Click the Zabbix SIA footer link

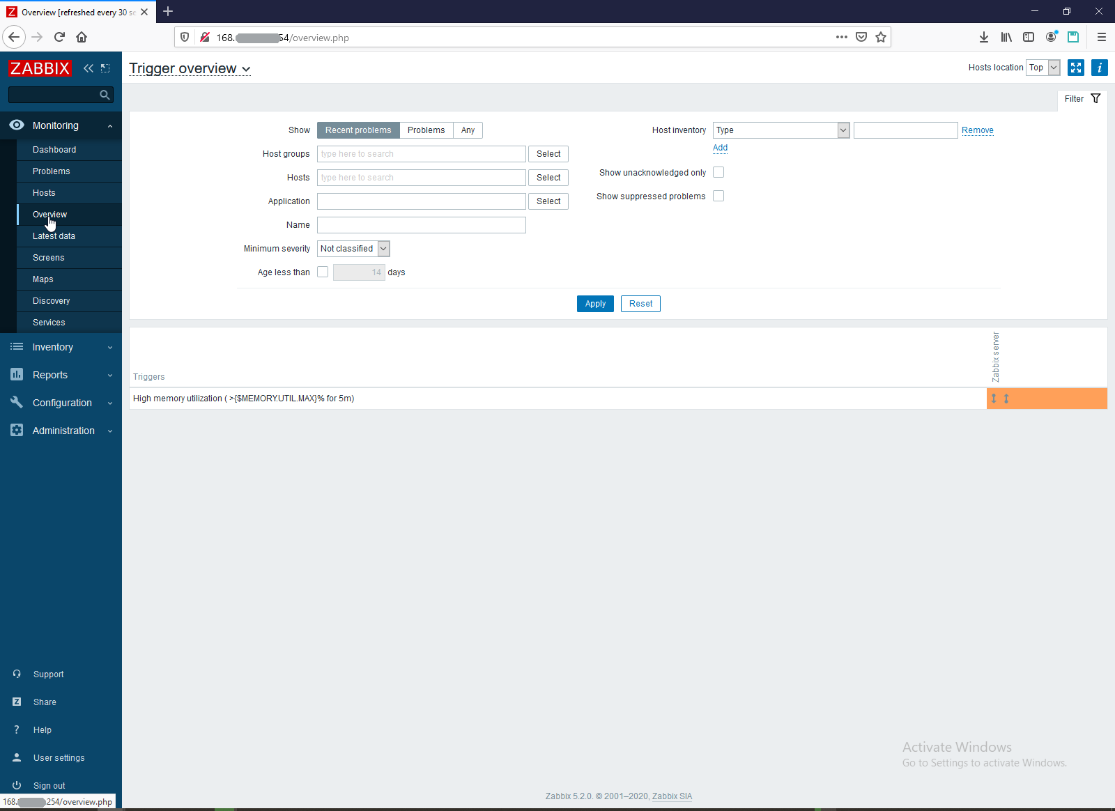point(672,796)
